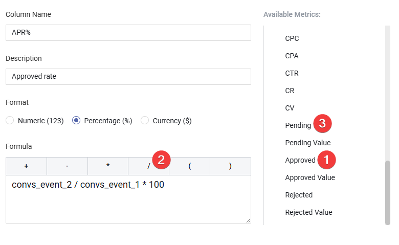
Task: Click the plus operator button
Action: [x=26, y=166]
